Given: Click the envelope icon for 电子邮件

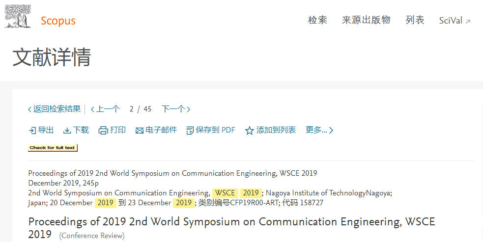Looking at the screenshot, I should 140,131.
